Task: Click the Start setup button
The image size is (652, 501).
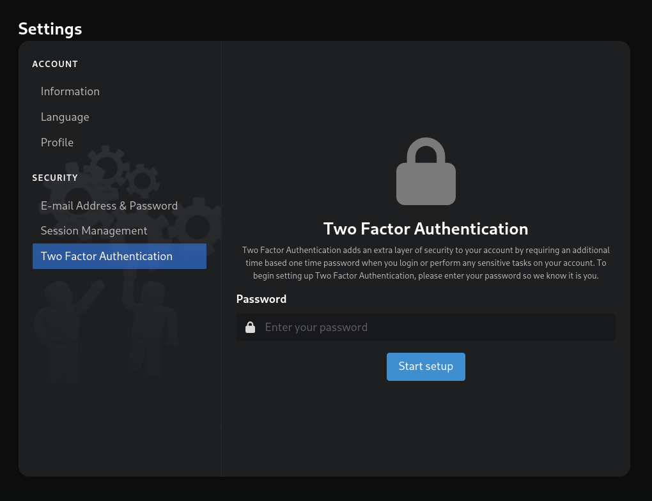Action: (x=426, y=367)
